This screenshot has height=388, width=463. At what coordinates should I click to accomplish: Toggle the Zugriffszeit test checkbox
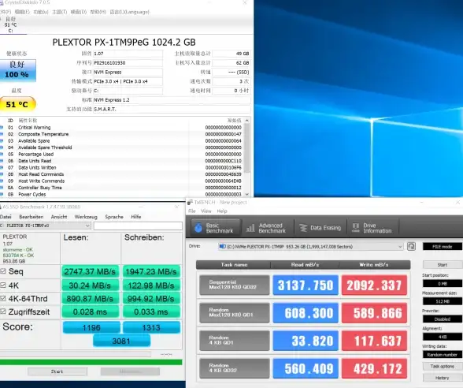[3, 312]
